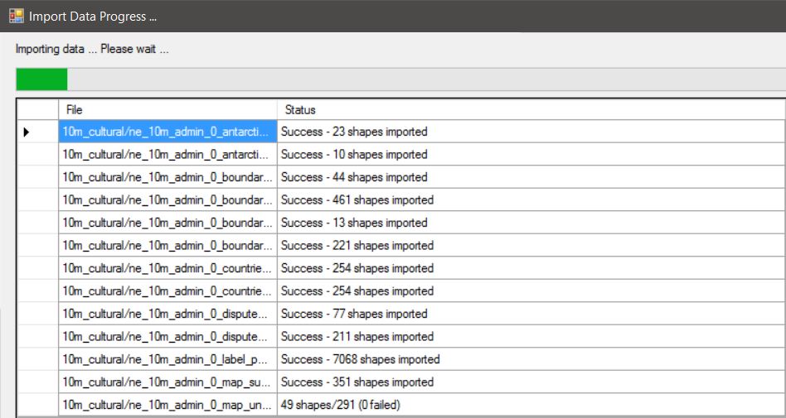Select the highlighted first file cell
The height and width of the screenshot is (418, 786).
click(x=167, y=132)
